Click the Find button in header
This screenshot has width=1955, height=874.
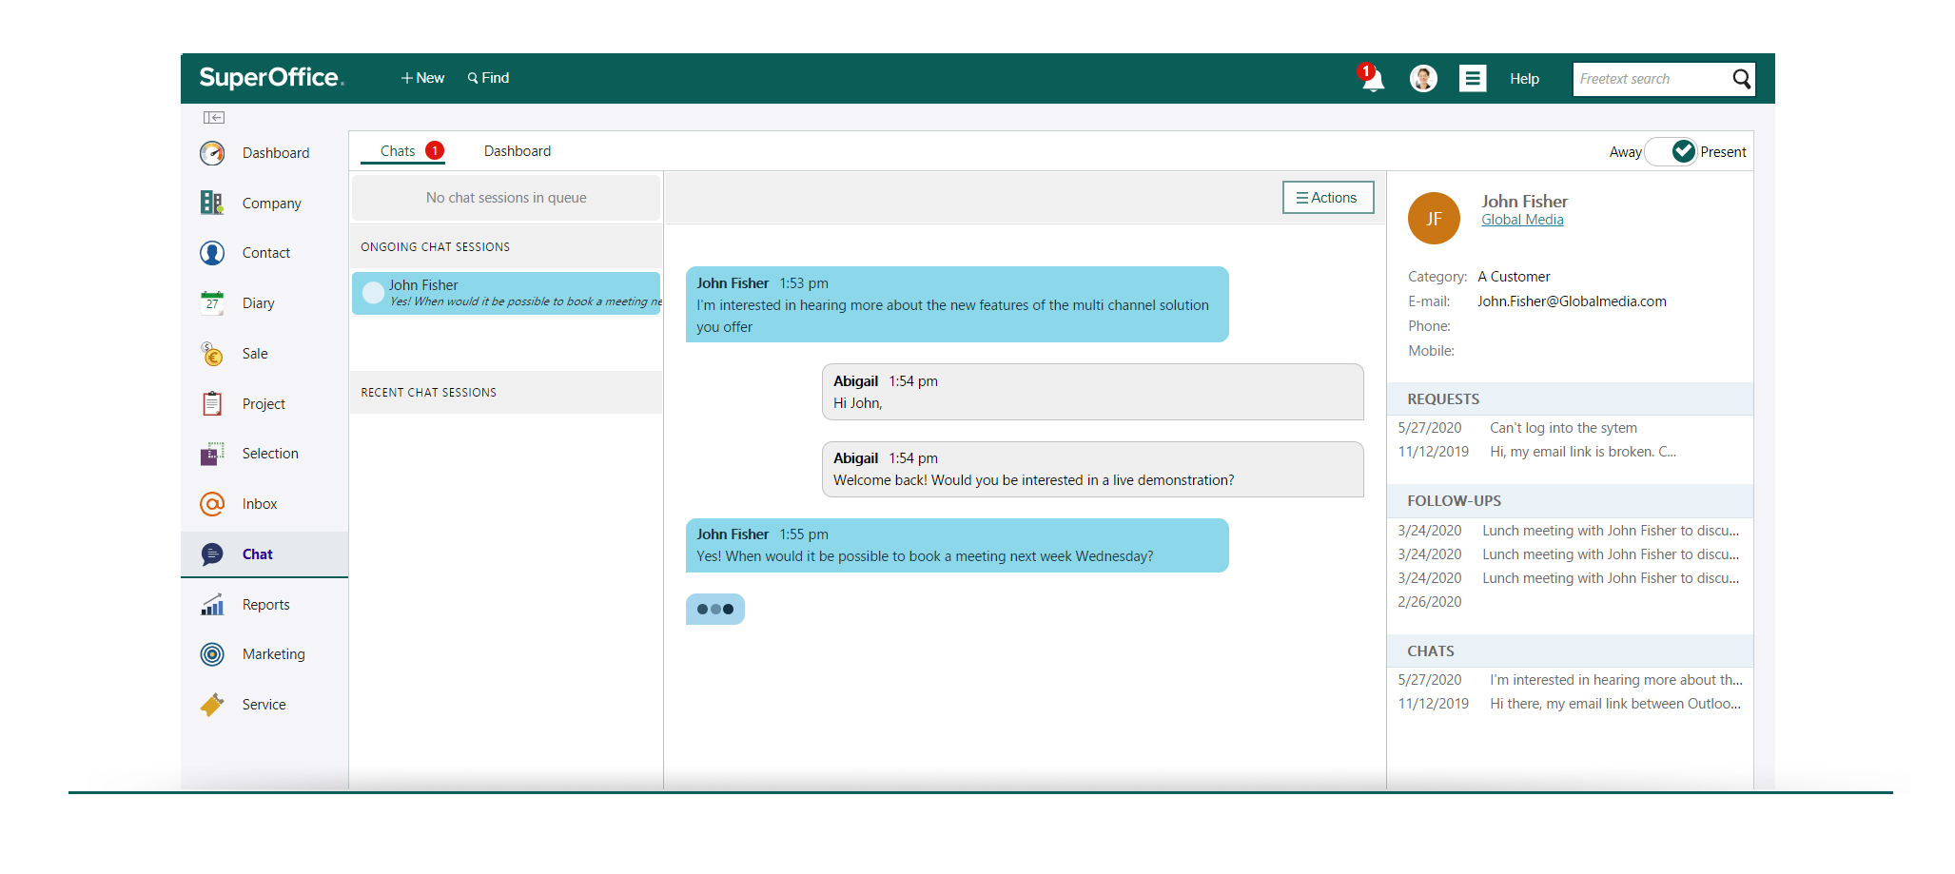pos(488,78)
